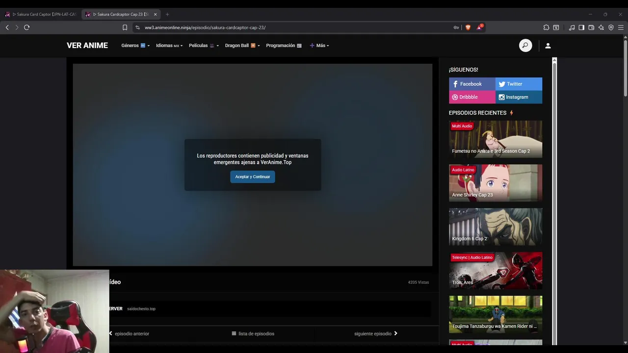
Task: Open the Anne Shirley Cap 23 thumbnail
Action: click(496, 183)
